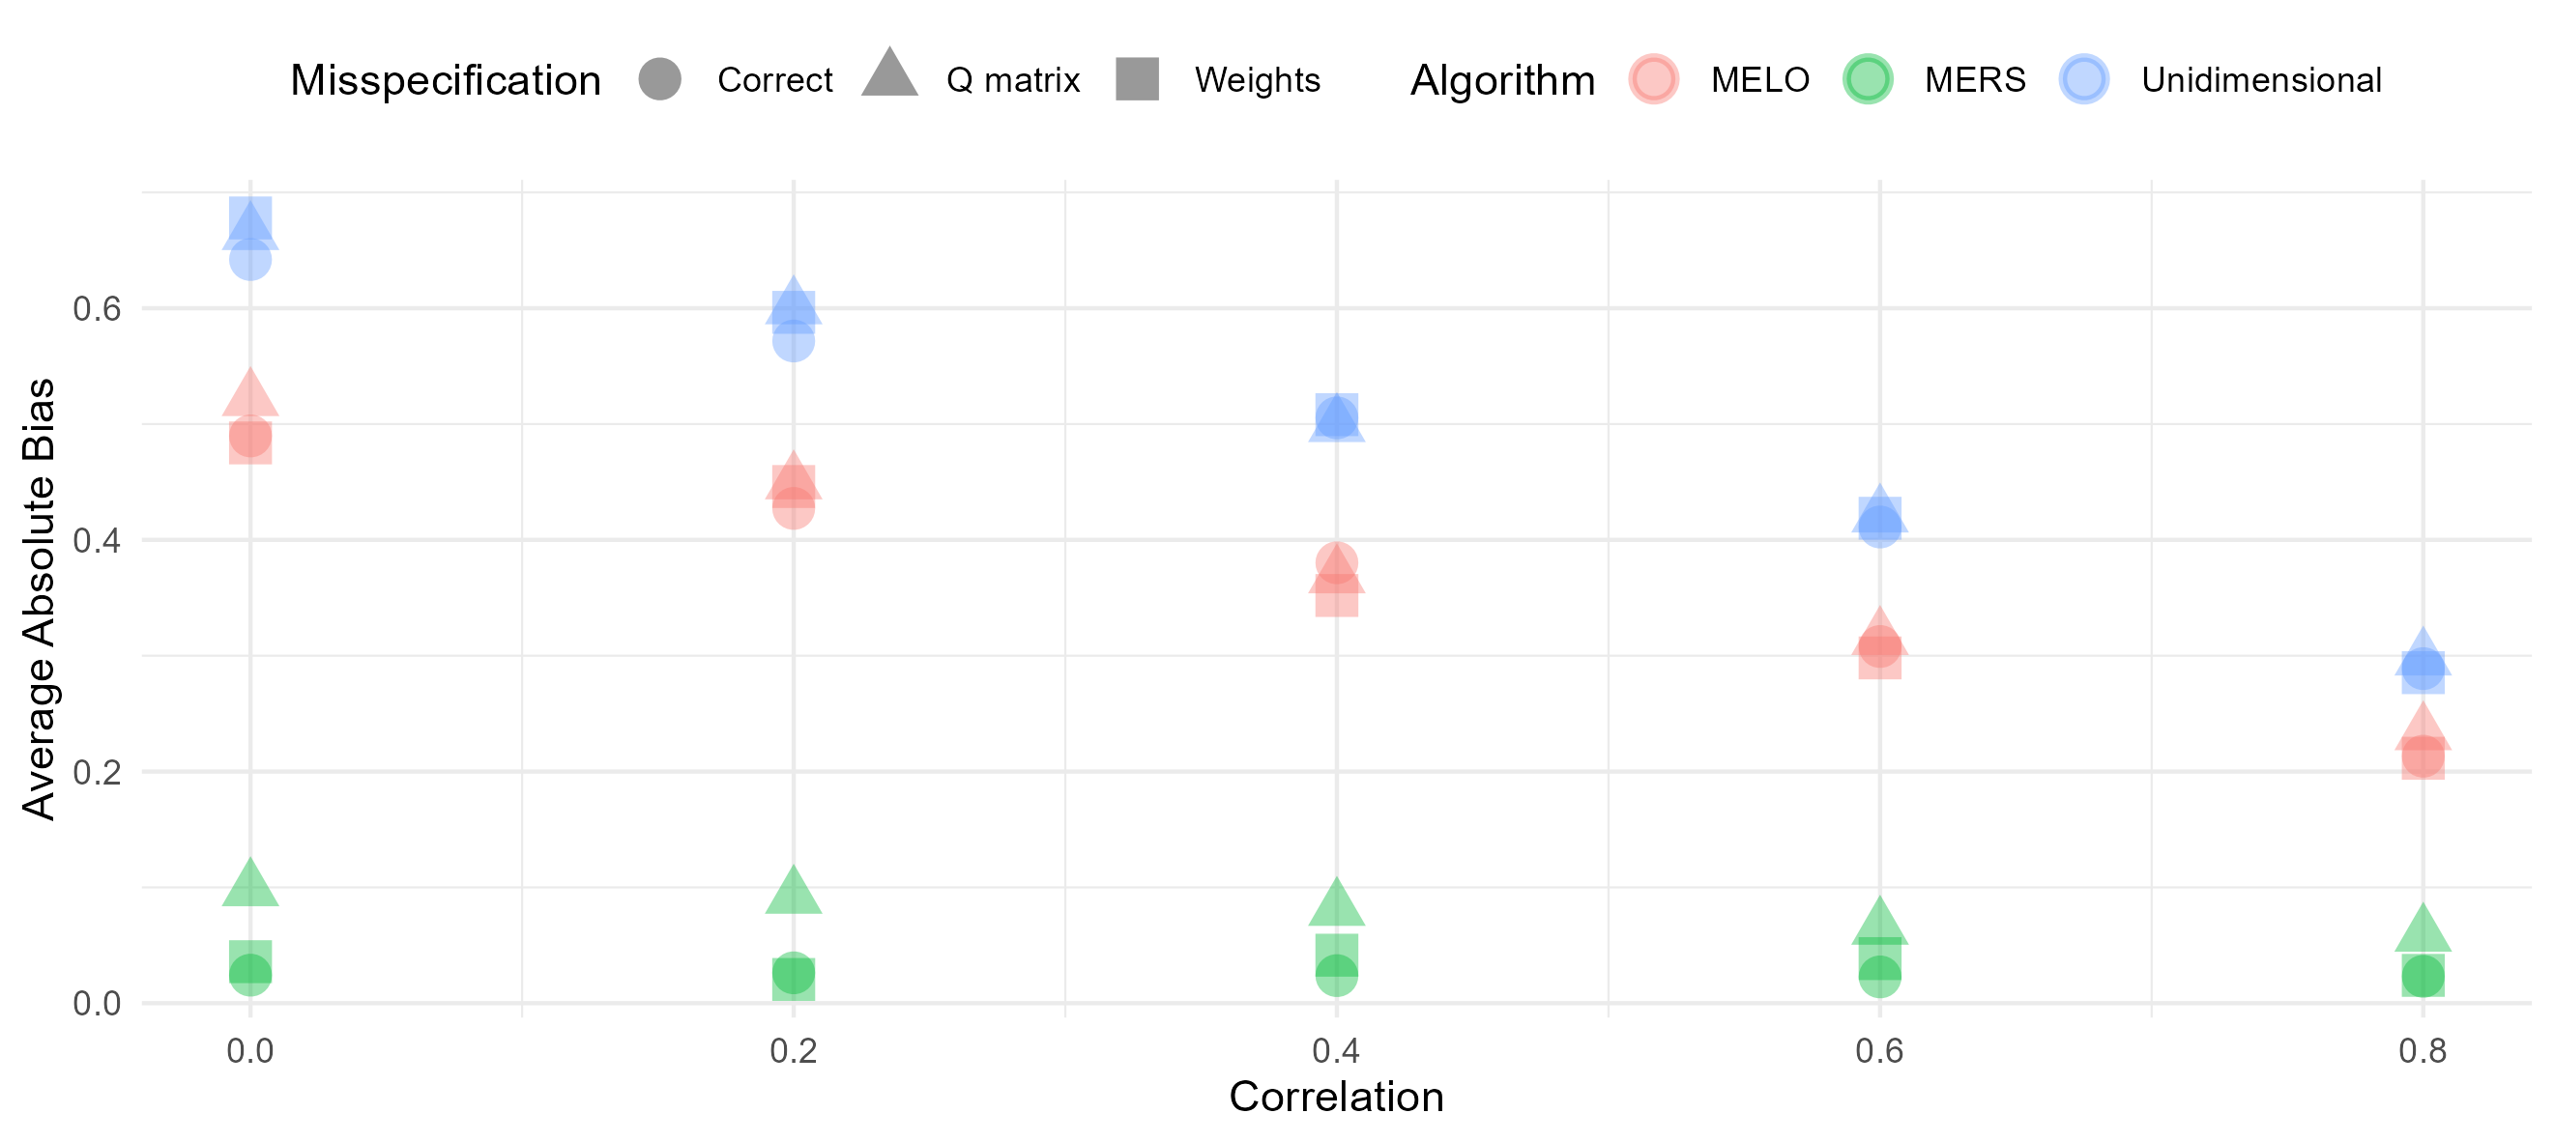Screen dimensions: 2554x1142
Task: Click the Unidimensional legend text label
Action: pos(2260,80)
